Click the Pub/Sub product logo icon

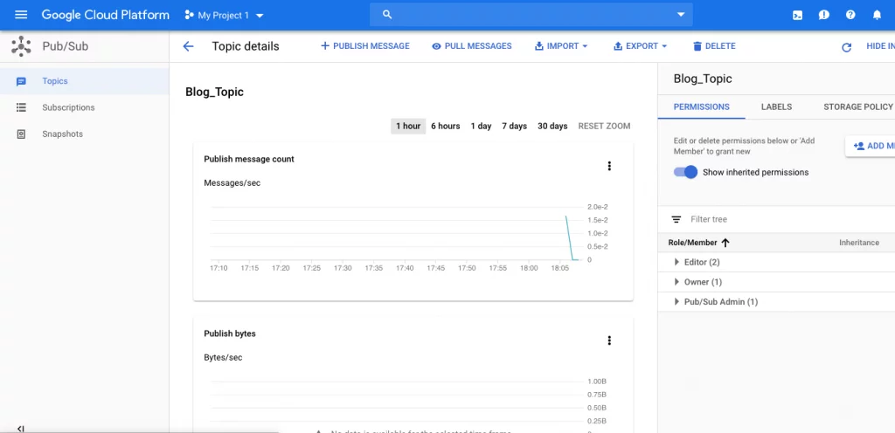point(21,46)
